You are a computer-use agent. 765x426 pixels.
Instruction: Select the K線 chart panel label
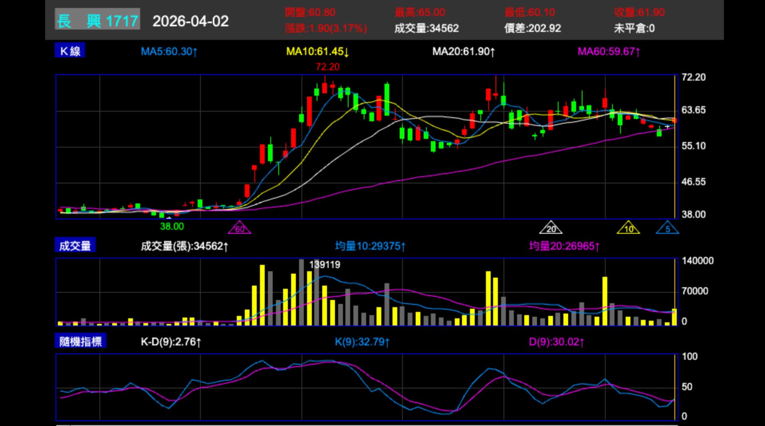(x=70, y=51)
